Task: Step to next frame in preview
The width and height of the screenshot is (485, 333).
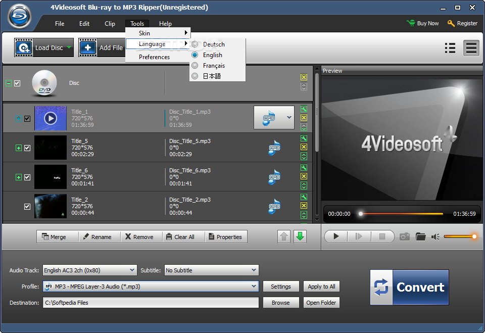Action: click(x=359, y=237)
